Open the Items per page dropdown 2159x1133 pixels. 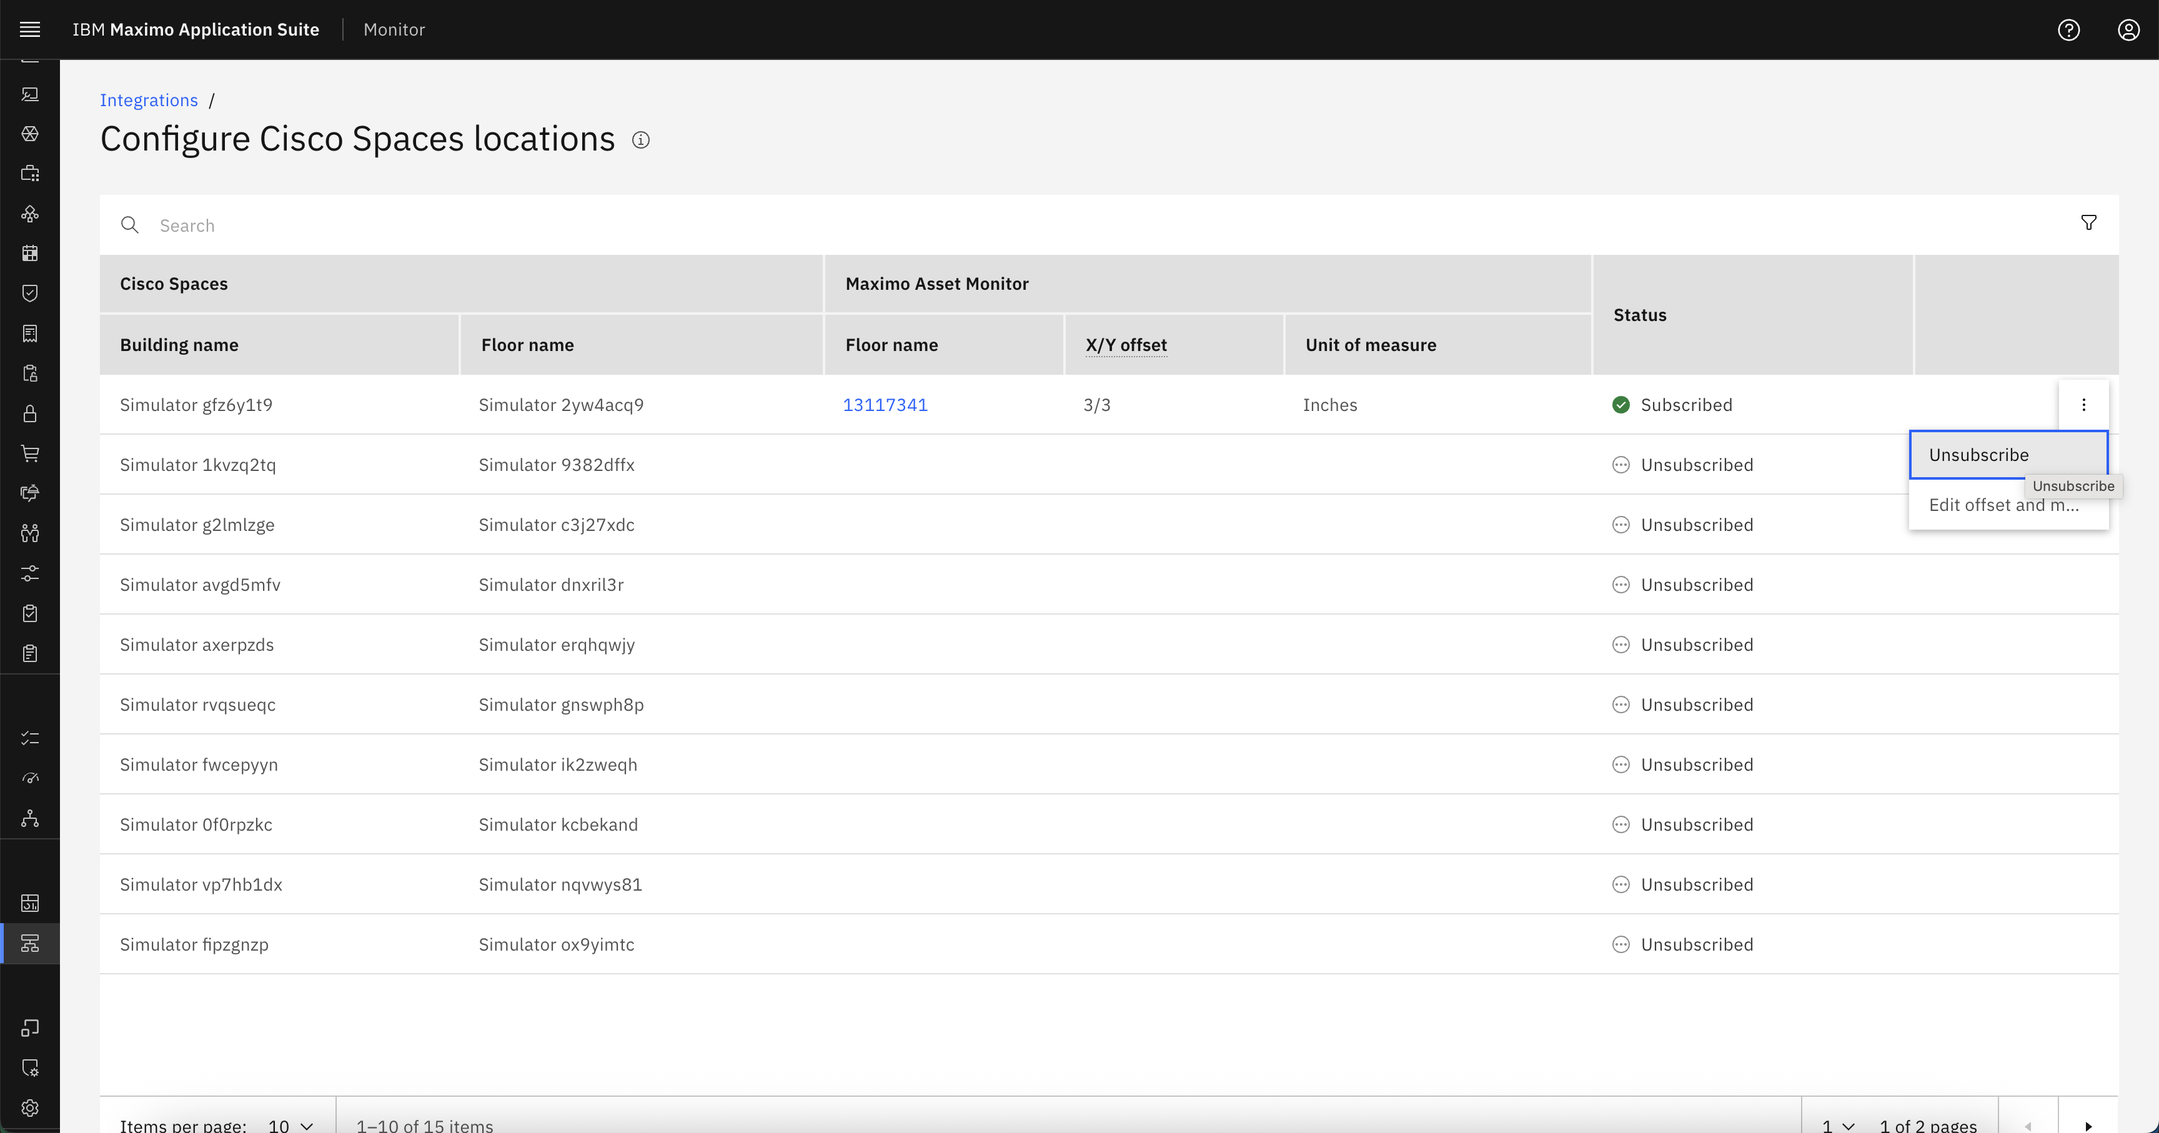(290, 1125)
